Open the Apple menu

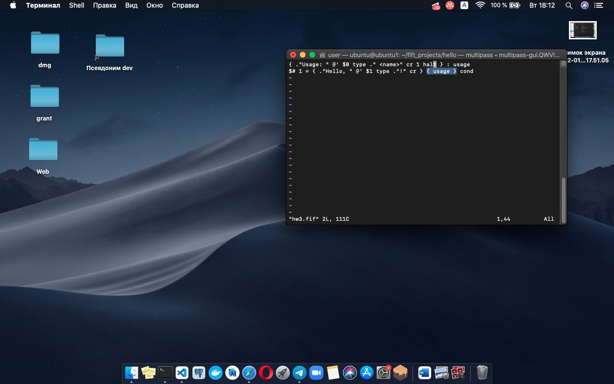(x=13, y=5)
